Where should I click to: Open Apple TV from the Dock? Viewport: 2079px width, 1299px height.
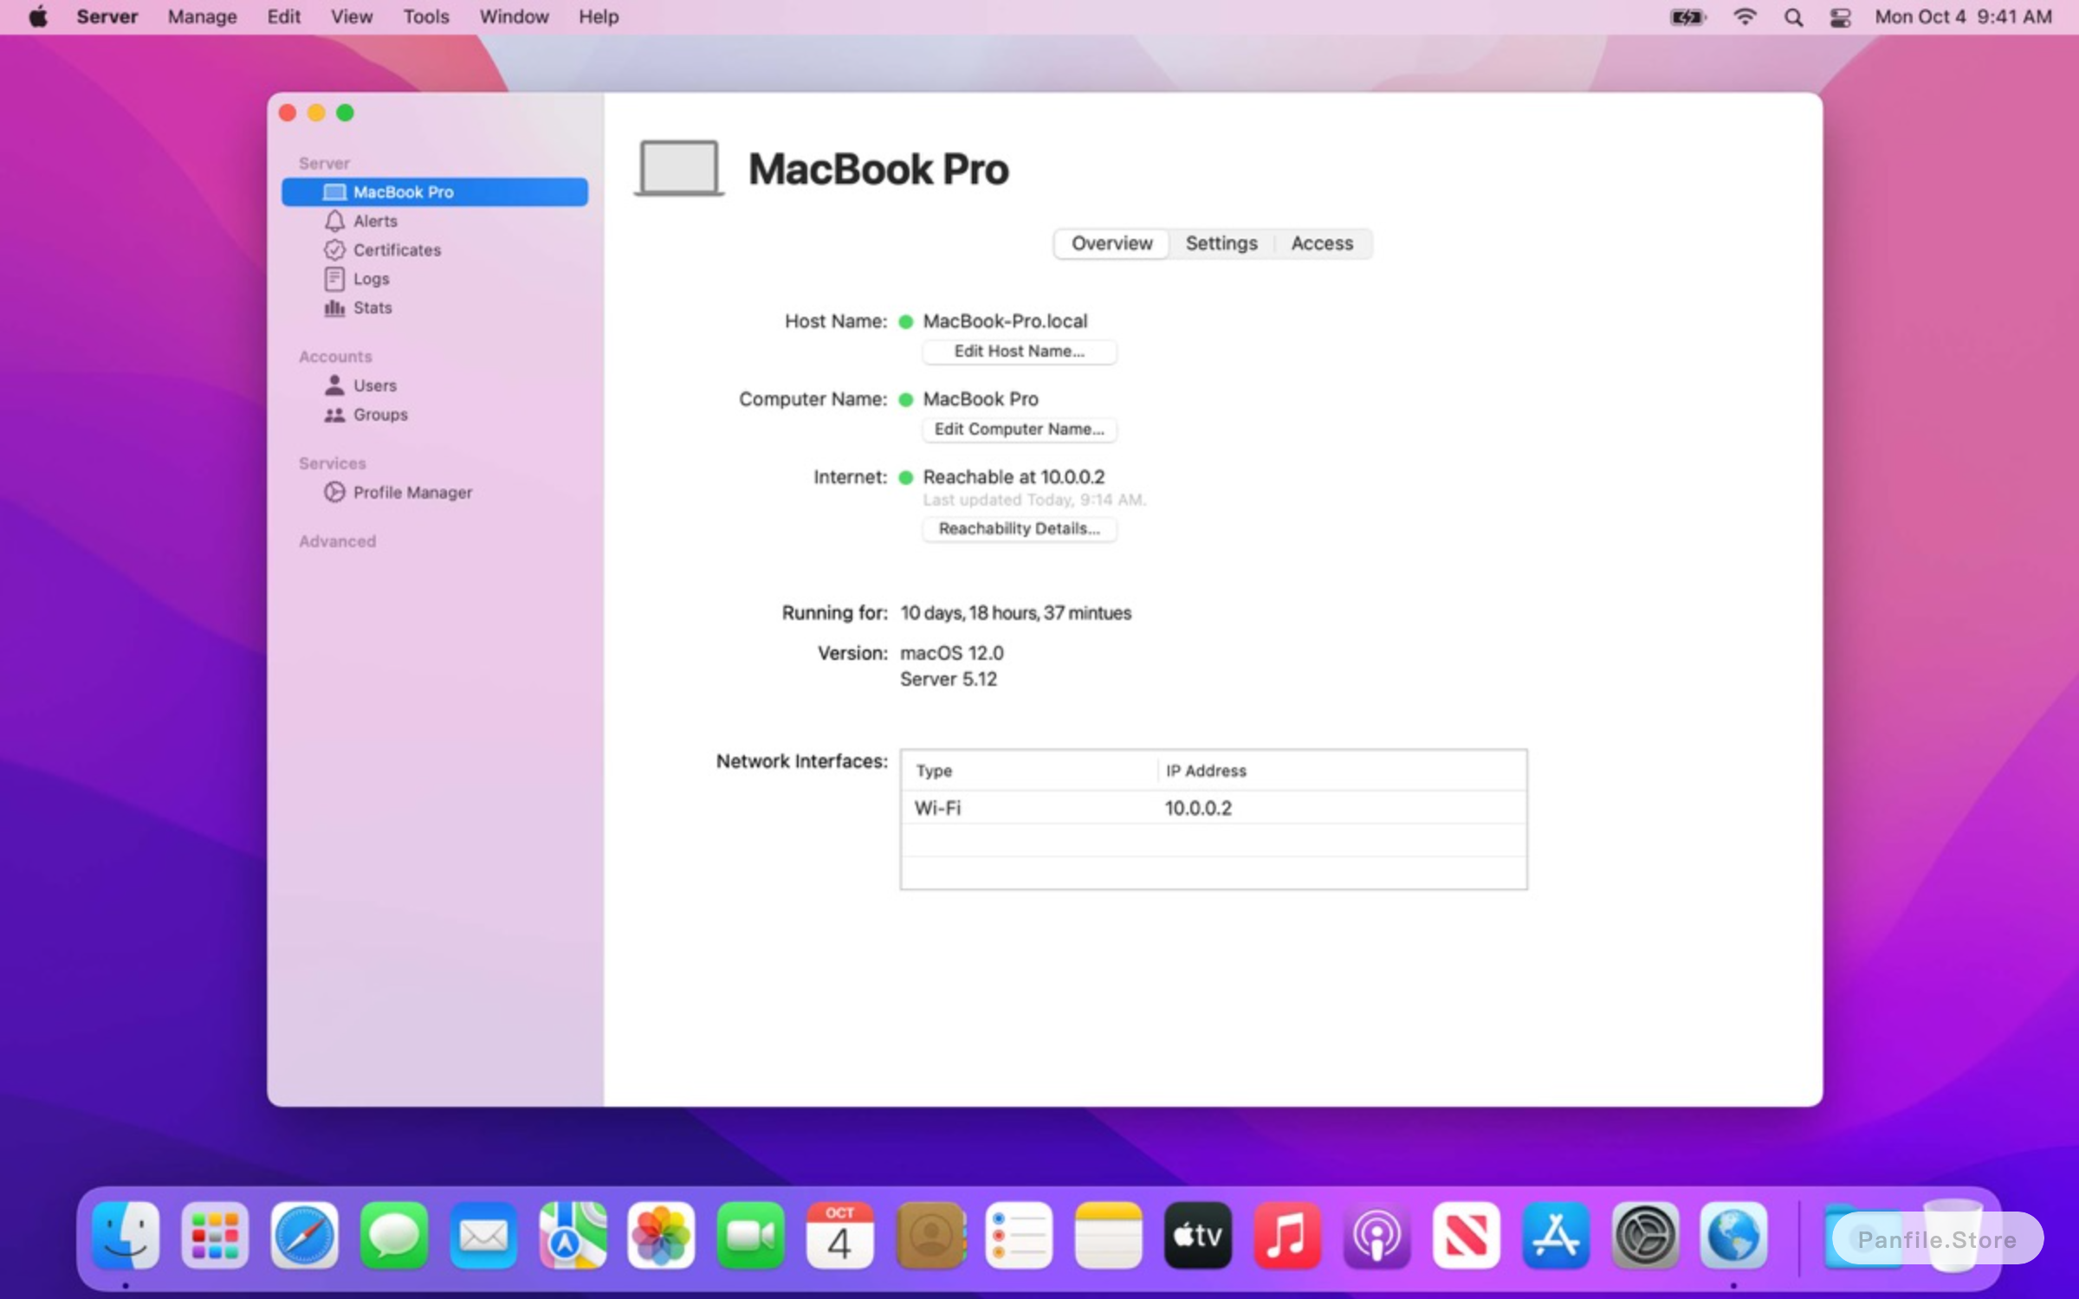[1198, 1236]
